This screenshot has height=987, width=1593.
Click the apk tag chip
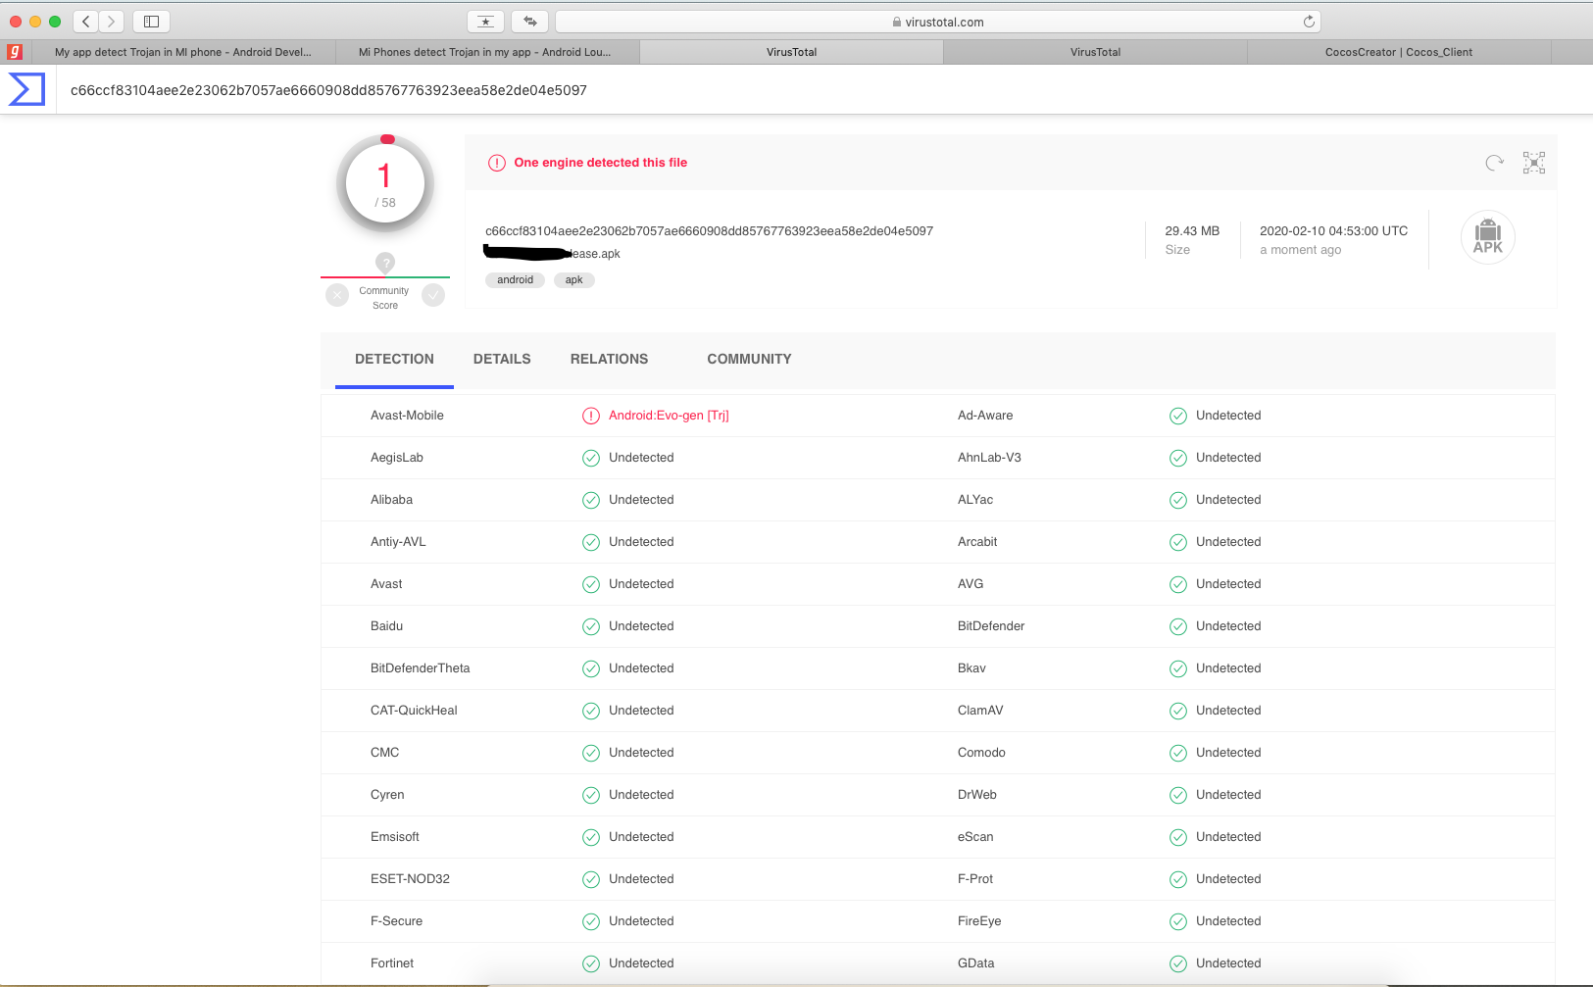[573, 280]
